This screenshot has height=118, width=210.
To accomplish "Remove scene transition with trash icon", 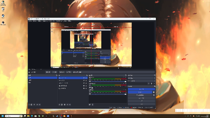I will pyautogui.click(x=151, y=83).
